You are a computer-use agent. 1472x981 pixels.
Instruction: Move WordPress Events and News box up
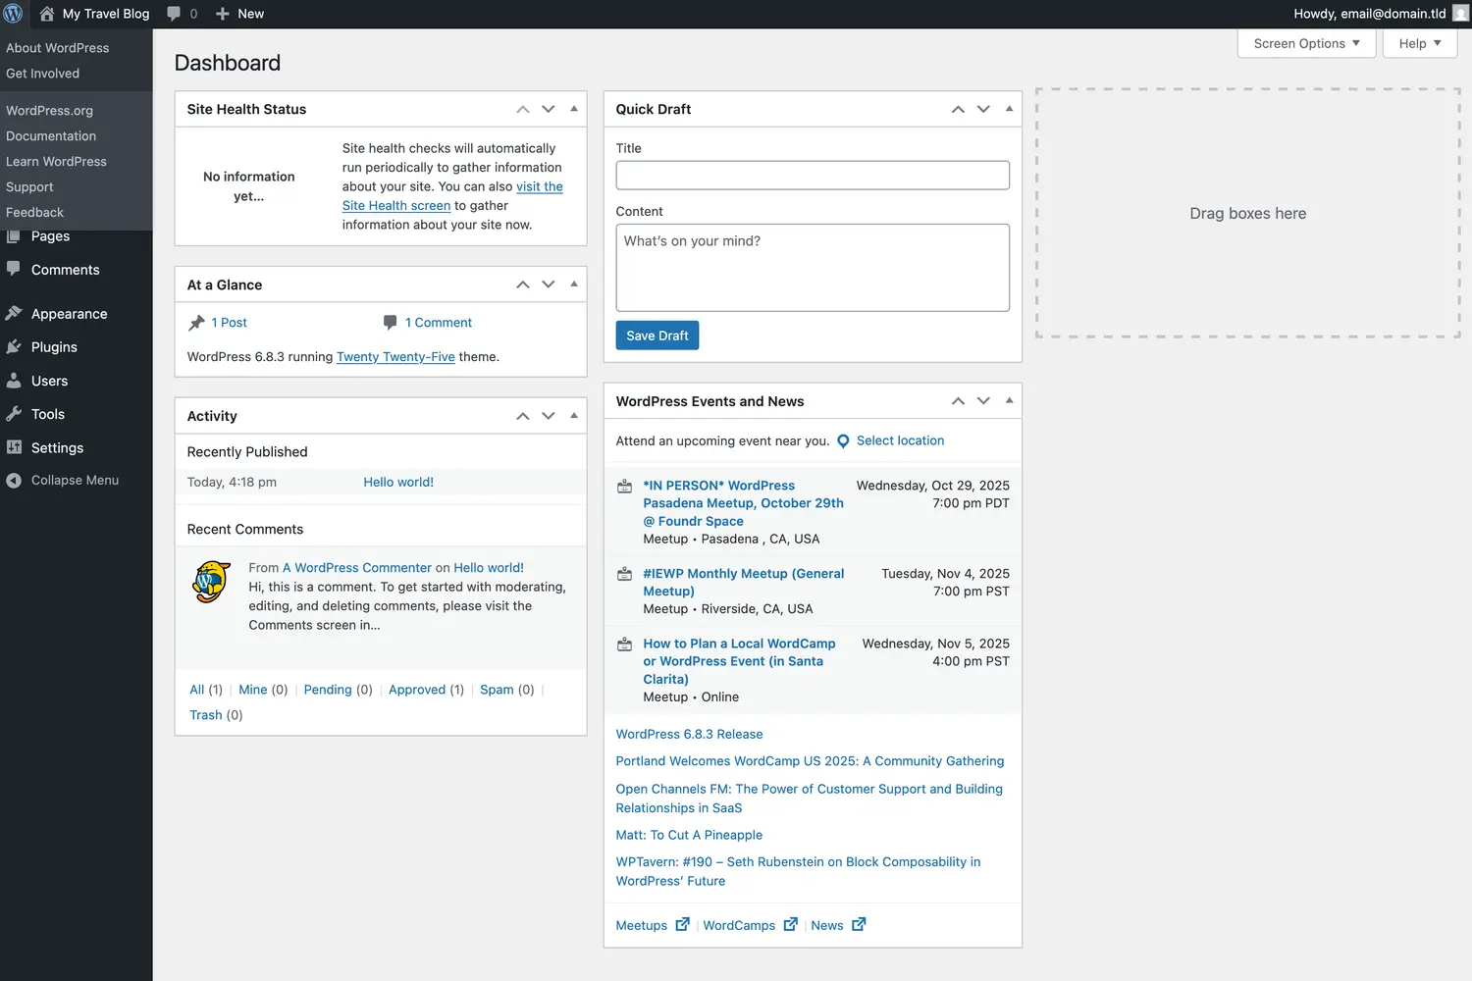[x=958, y=401]
